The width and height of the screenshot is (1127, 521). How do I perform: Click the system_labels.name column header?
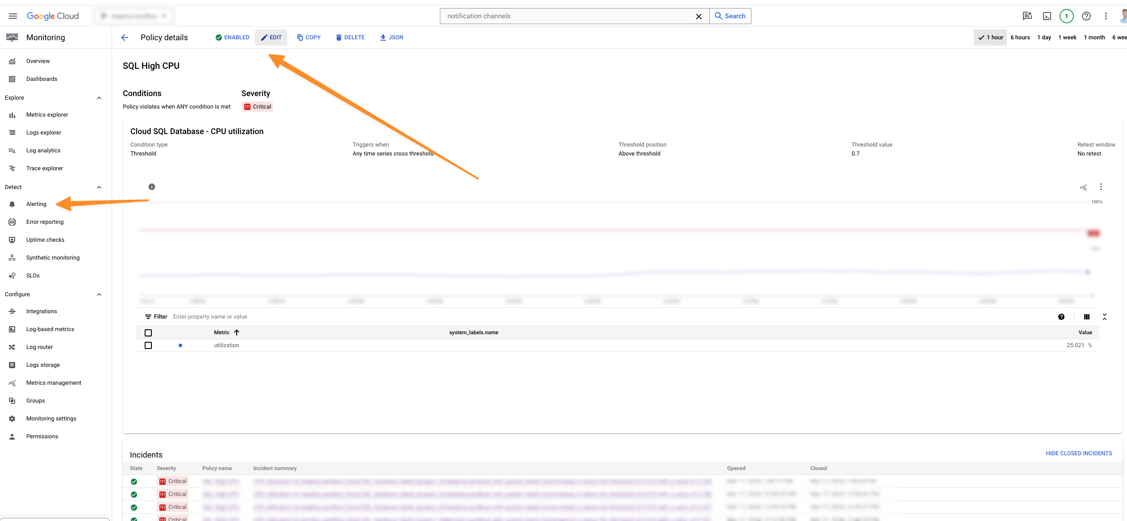click(473, 332)
